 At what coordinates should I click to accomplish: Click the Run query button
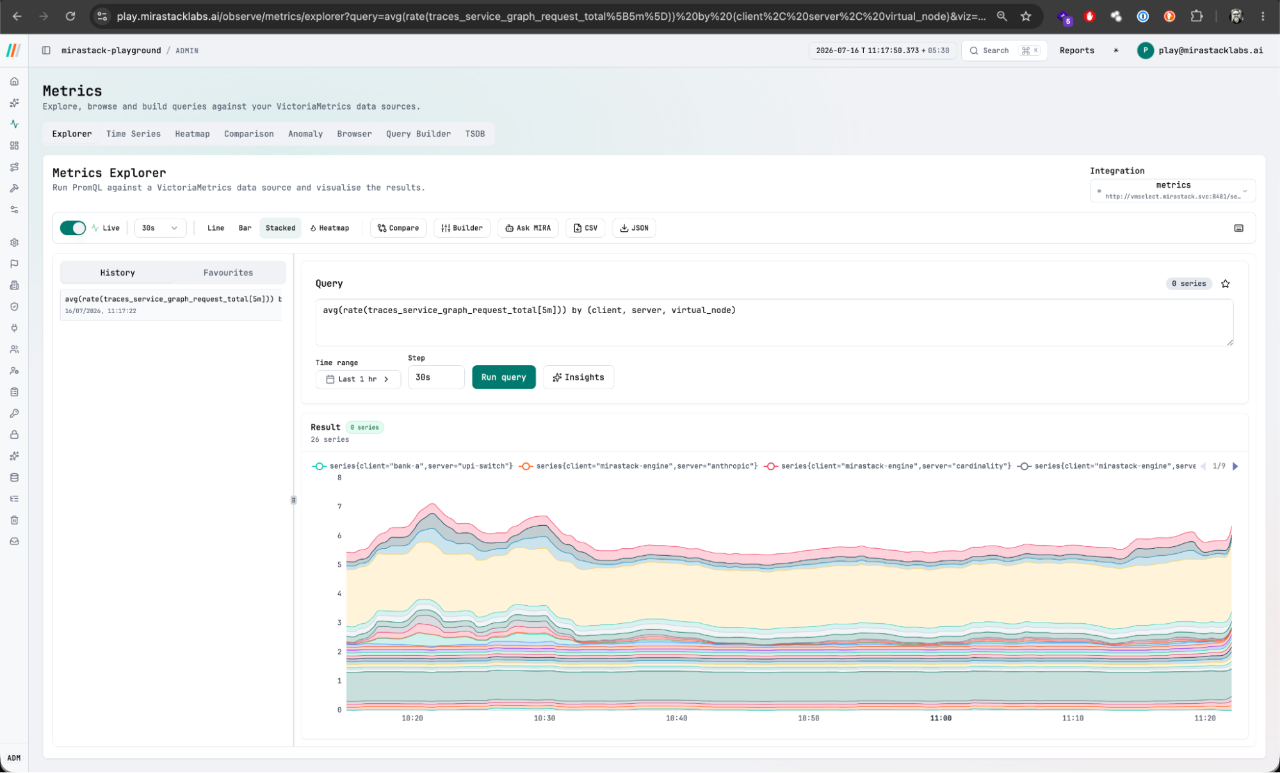pos(503,377)
